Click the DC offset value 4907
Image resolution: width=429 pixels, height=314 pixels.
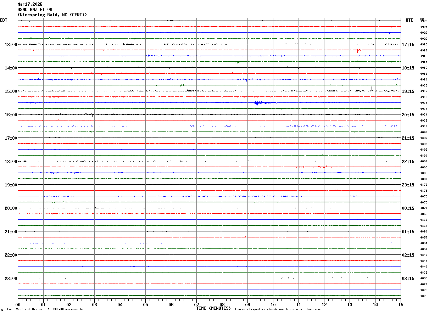[x=423, y=91]
